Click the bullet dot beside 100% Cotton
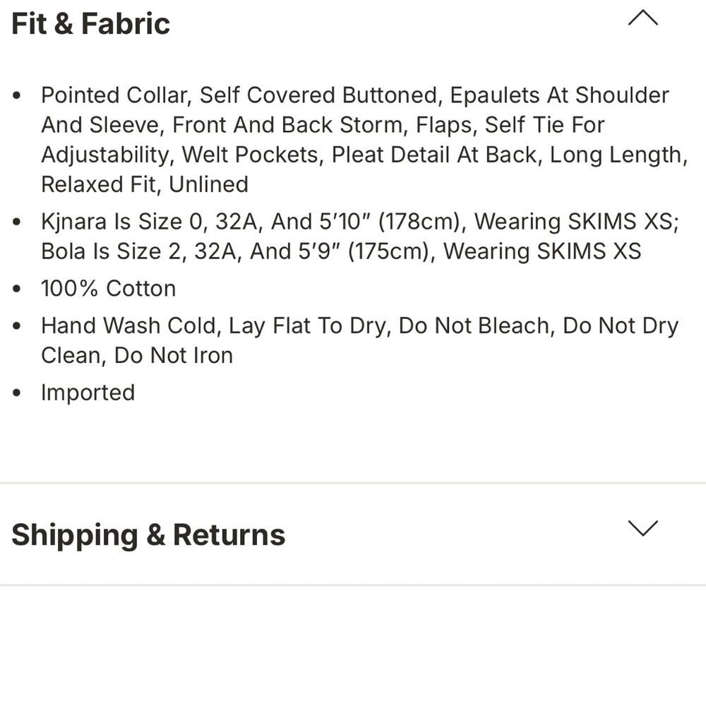This screenshot has height=706, width=706. pos(17,289)
